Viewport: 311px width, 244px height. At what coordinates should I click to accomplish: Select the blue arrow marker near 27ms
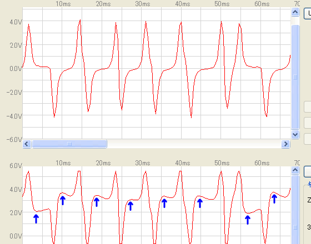tap(131, 206)
